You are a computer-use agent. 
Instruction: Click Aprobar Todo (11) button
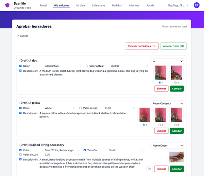coord(173,46)
